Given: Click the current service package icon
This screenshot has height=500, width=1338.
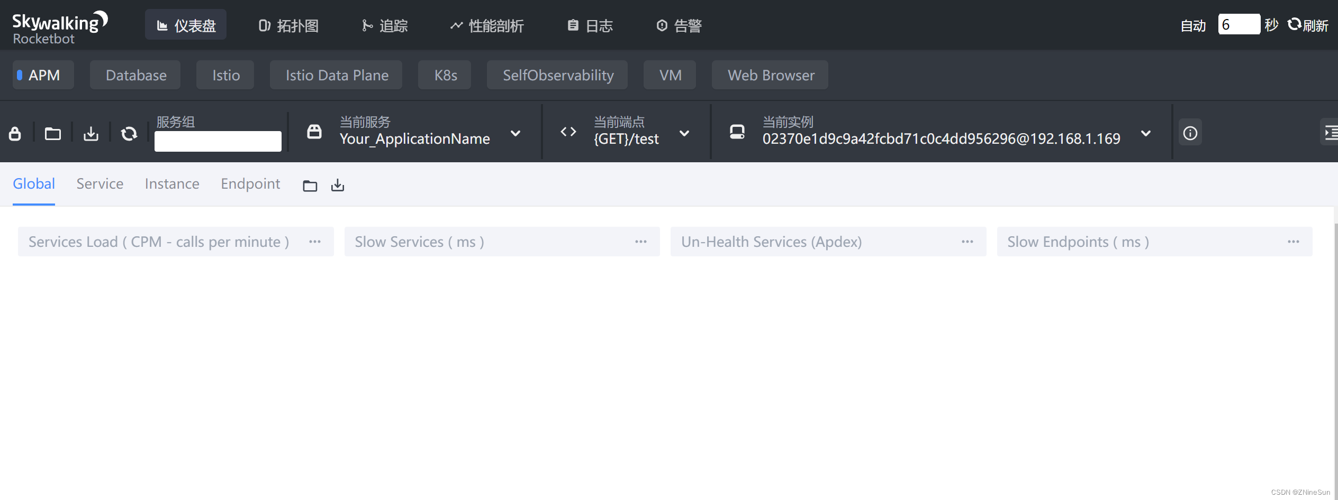Looking at the screenshot, I should pyautogui.click(x=314, y=132).
